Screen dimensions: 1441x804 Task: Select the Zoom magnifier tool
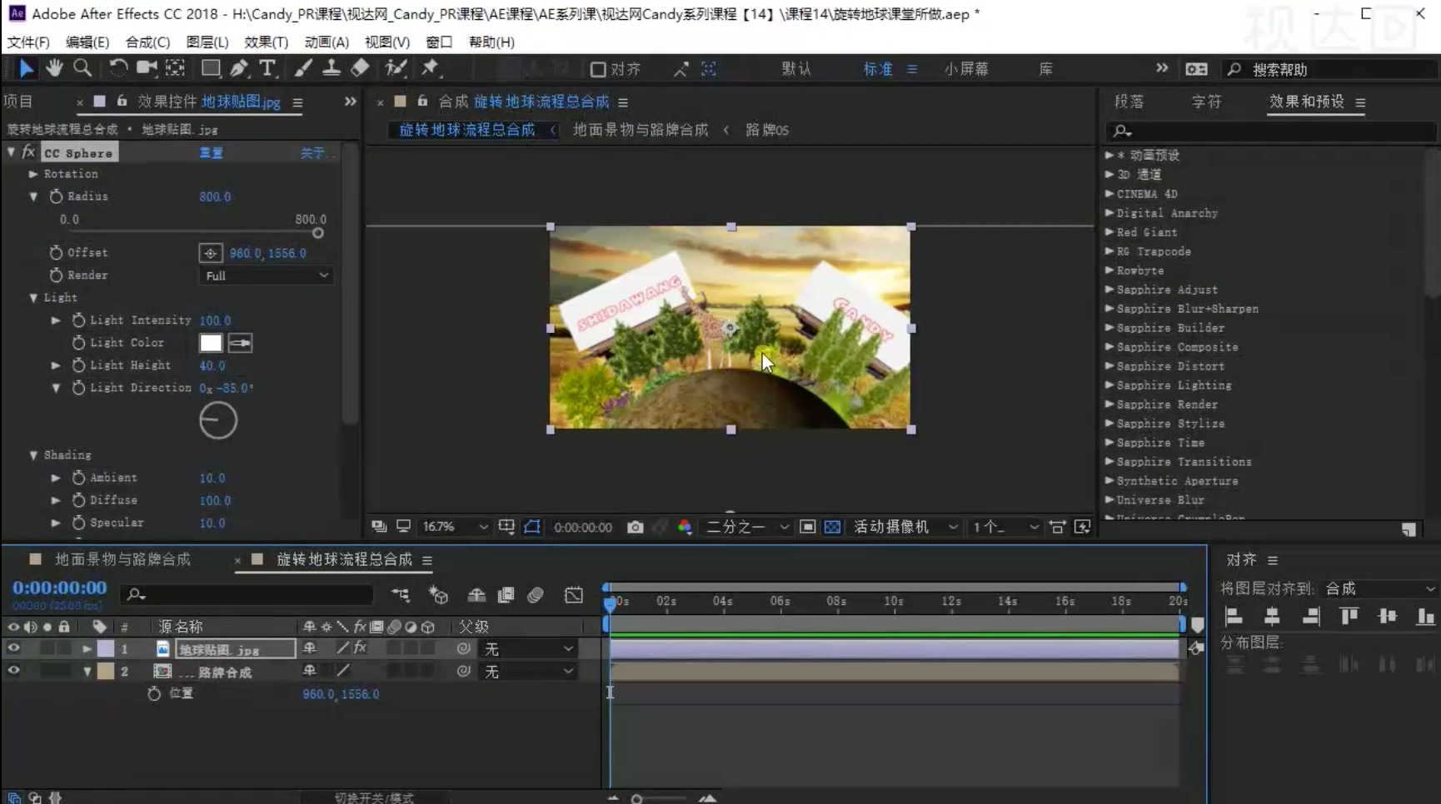tap(82, 68)
